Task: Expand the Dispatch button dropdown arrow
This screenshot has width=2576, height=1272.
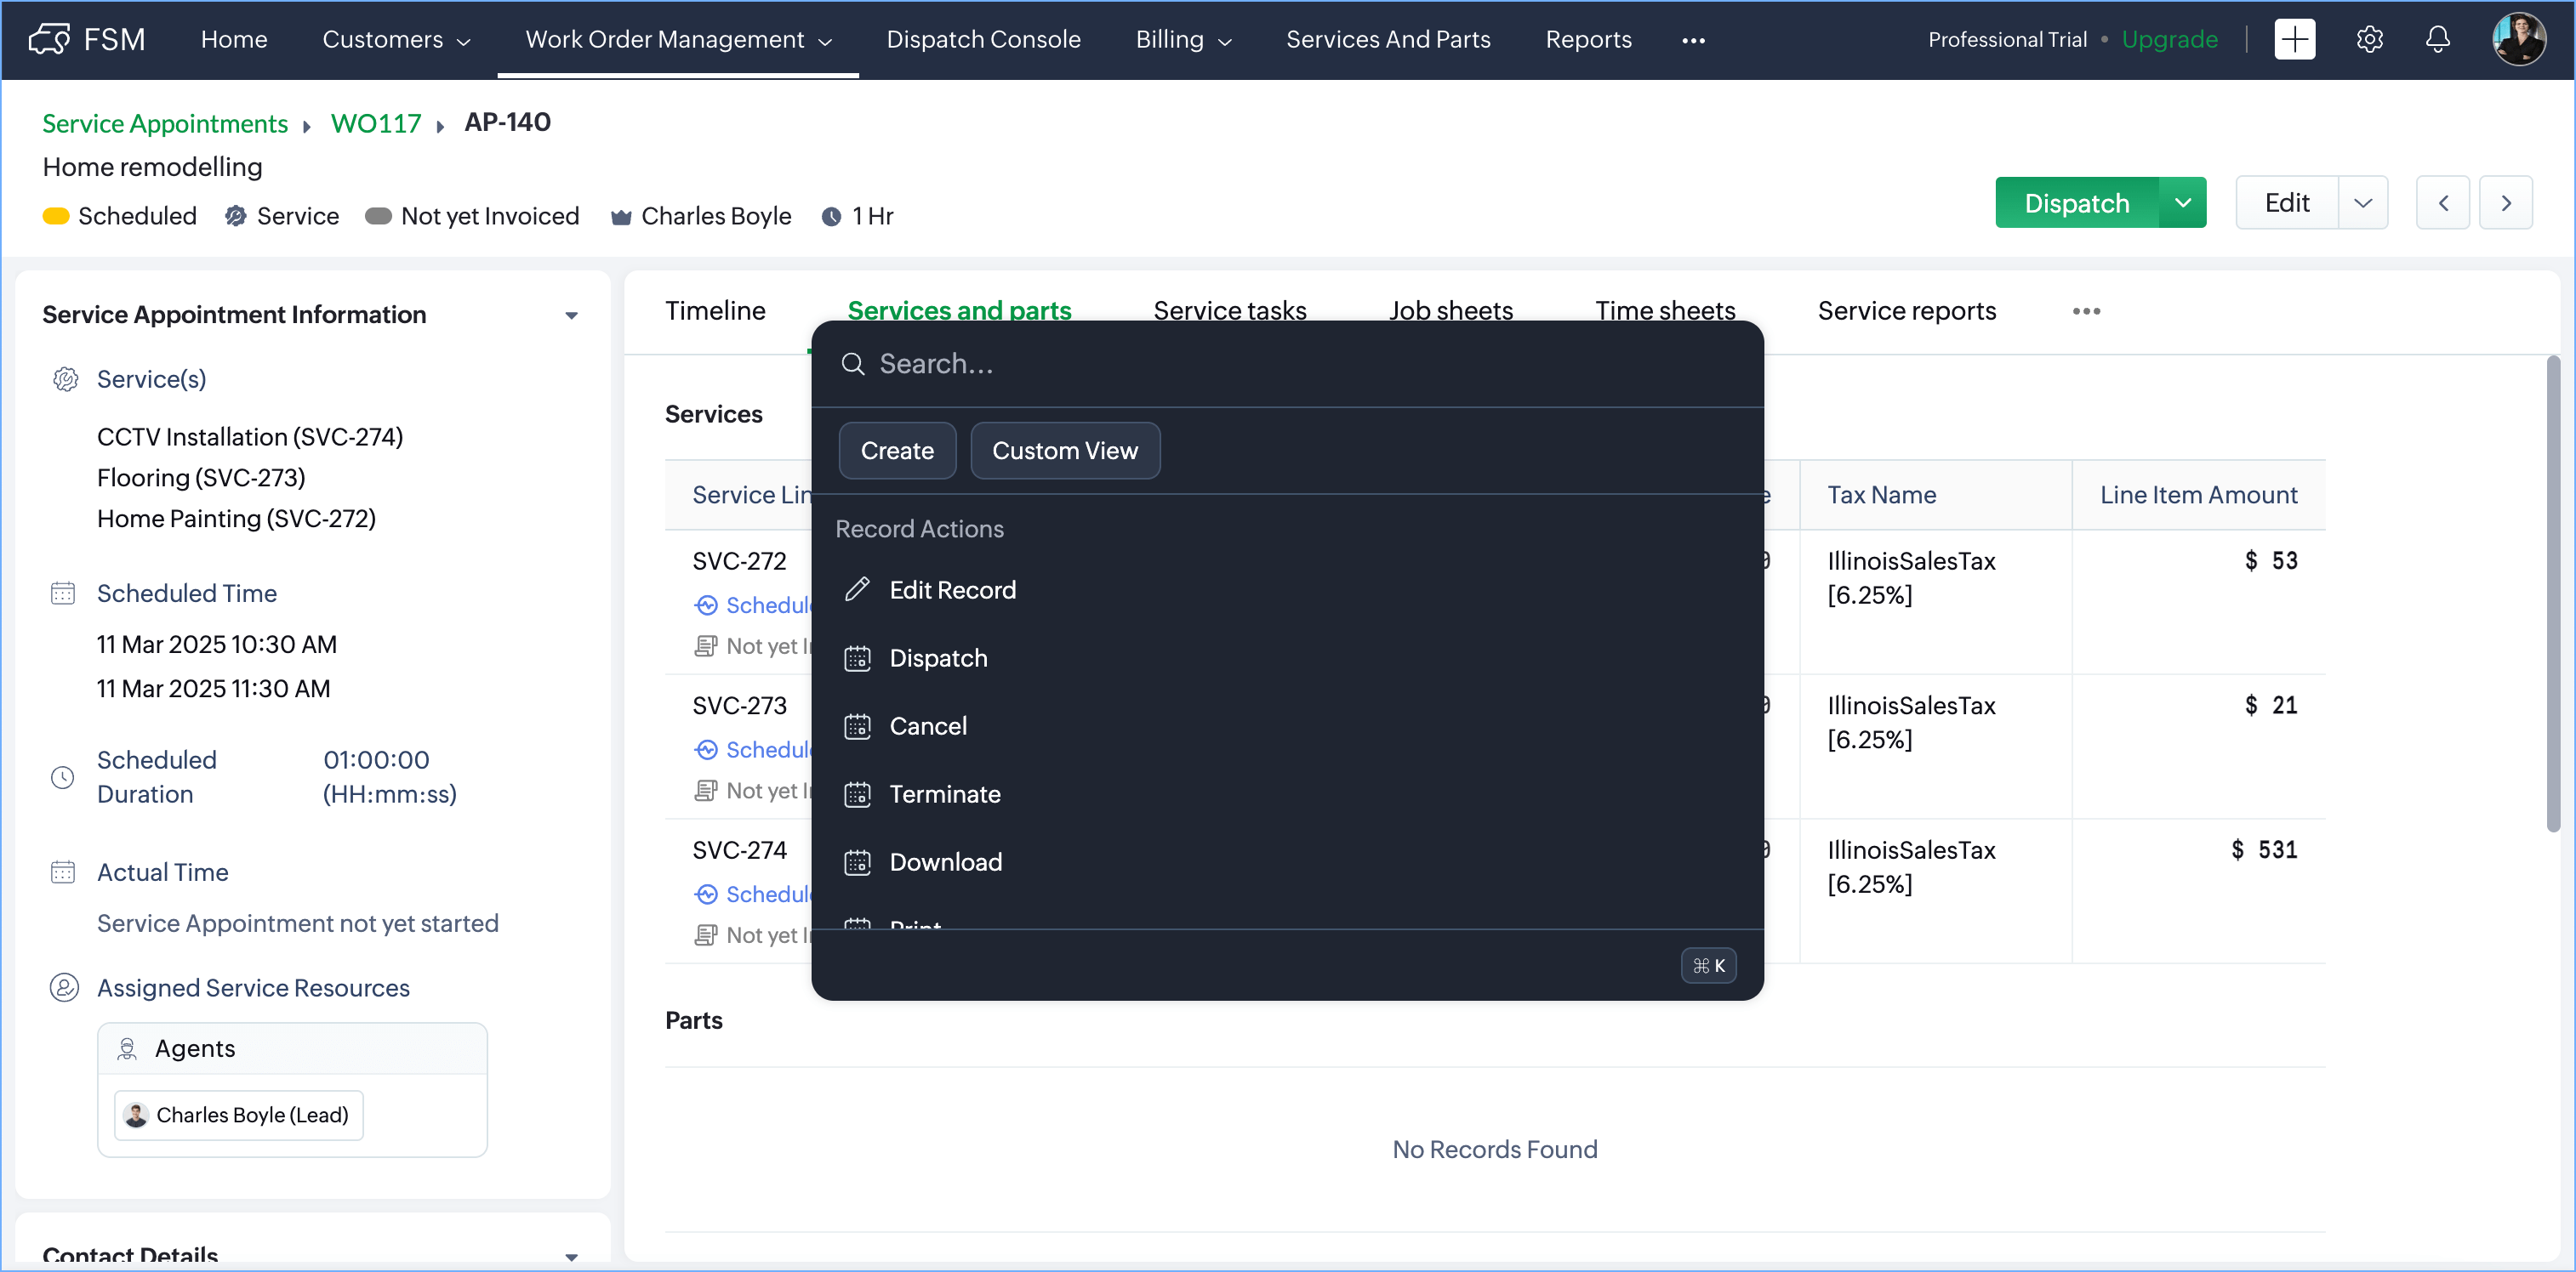Action: (x=2182, y=203)
